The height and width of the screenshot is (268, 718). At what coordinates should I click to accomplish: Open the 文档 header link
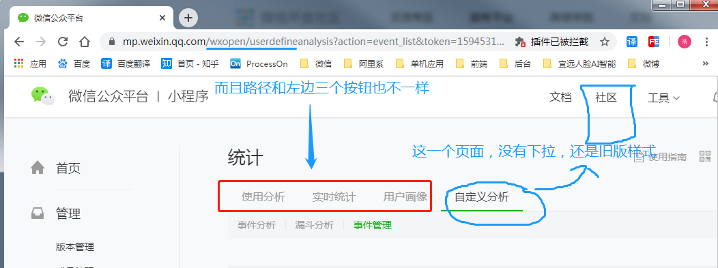point(561,98)
